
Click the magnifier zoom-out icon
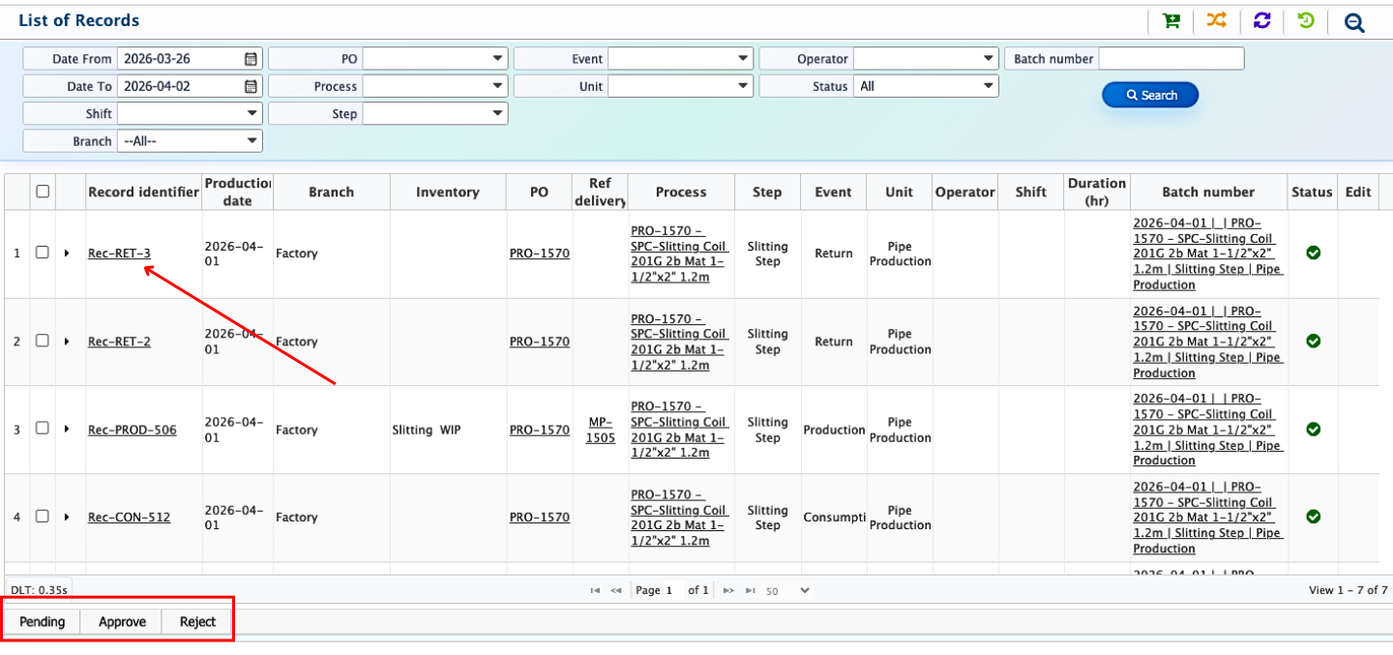point(1353,22)
